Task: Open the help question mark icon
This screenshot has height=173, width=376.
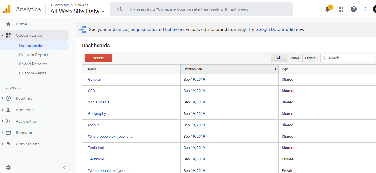Action: (x=354, y=9)
